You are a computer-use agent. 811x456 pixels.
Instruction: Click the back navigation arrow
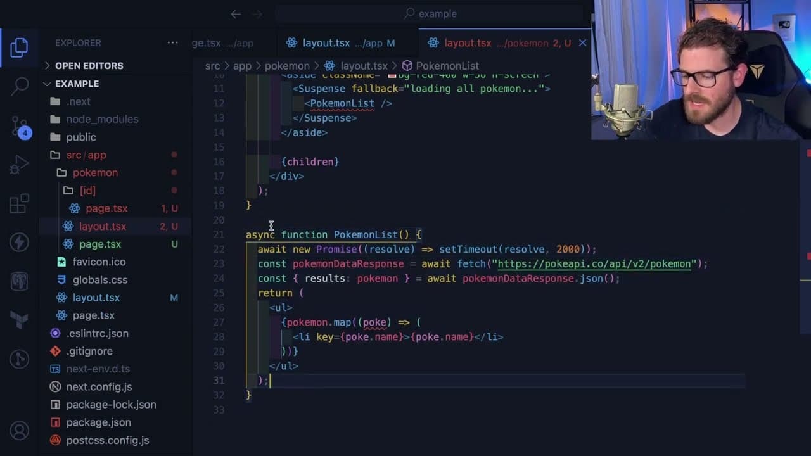(x=236, y=14)
